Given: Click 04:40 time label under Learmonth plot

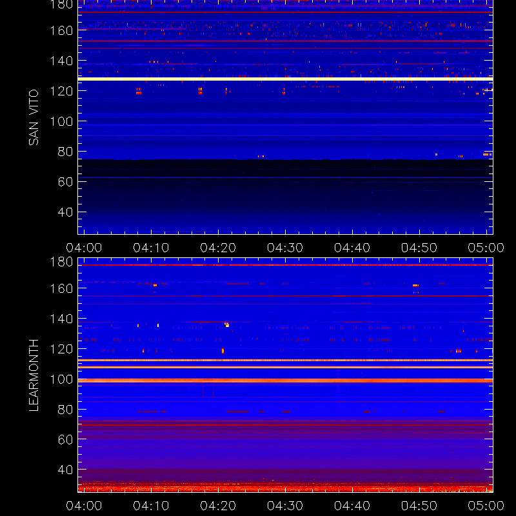Looking at the screenshot, I should click(352, 506).
